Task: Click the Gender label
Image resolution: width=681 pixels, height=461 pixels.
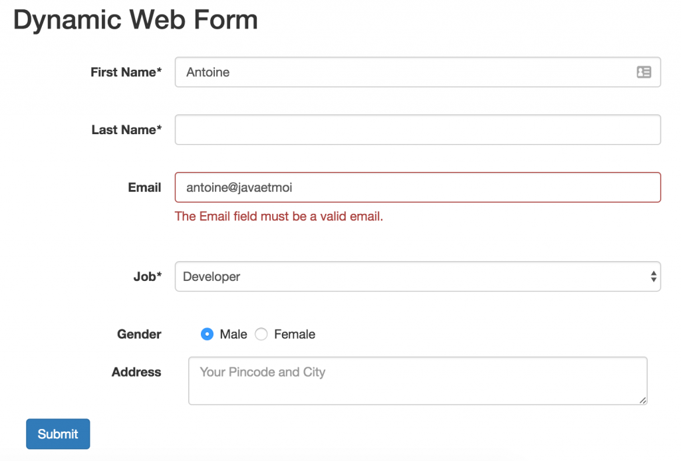Action: pos(139,334)
